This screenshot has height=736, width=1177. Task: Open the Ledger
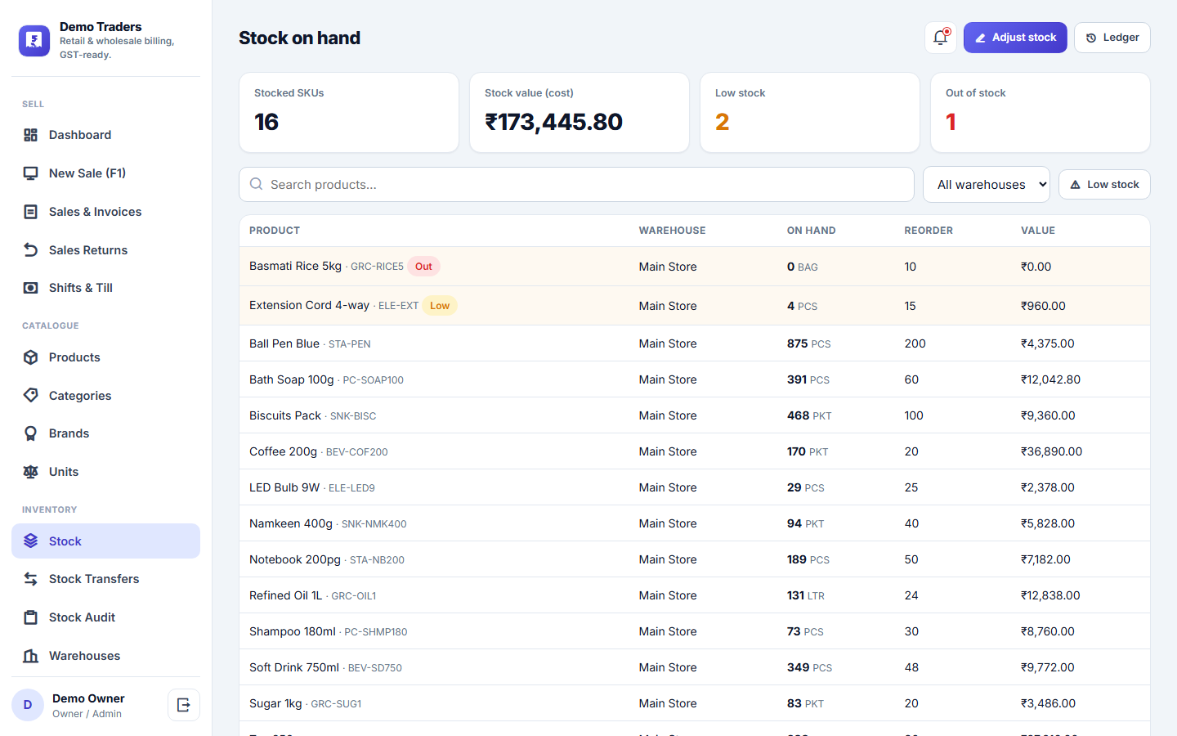(1112, 38)
